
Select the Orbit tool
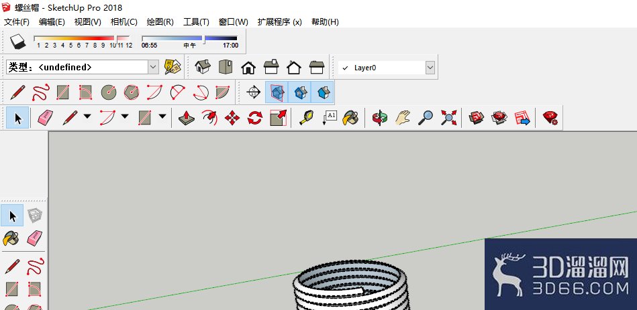pyautogui.click(x=380, y=118)
